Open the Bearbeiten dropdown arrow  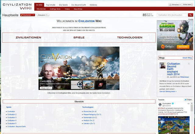tap(34, 15)
